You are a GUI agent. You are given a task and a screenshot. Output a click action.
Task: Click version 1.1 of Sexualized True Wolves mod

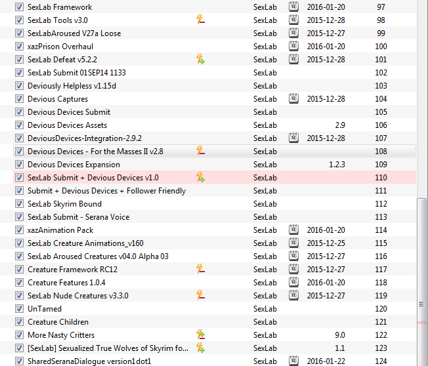point(340,348)
